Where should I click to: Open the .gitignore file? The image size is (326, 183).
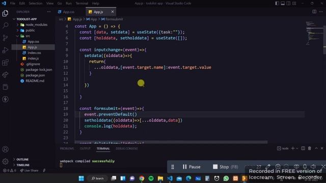tap(33, 64)
